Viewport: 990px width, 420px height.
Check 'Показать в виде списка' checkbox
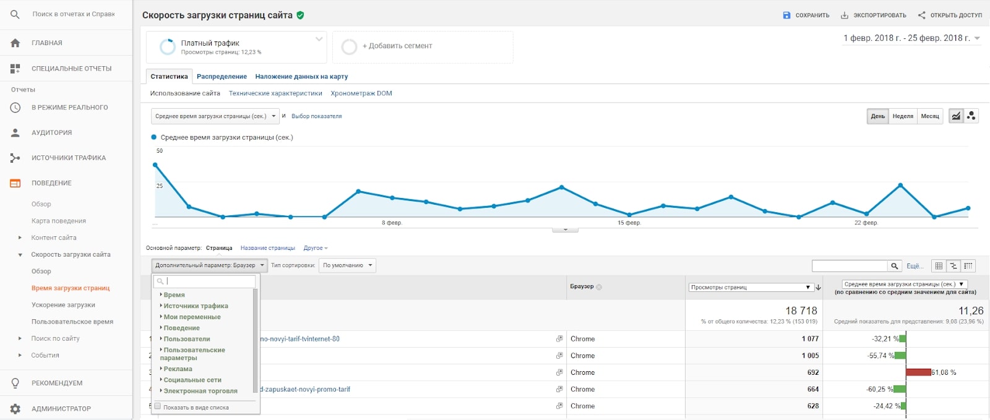[x=158, y=406]
